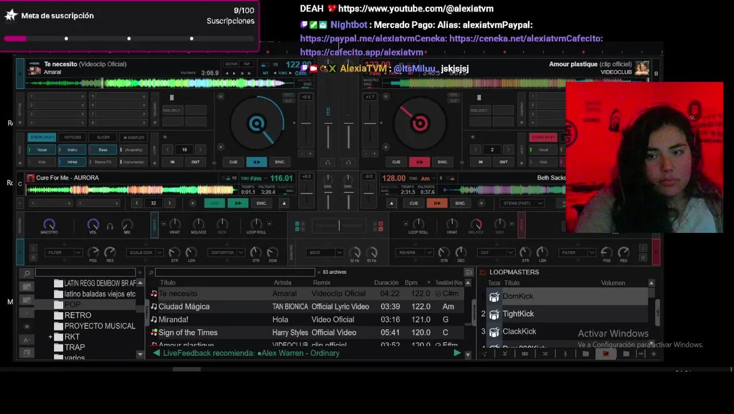
Task: Expand the RKT folder
Action: click(51, 337)
